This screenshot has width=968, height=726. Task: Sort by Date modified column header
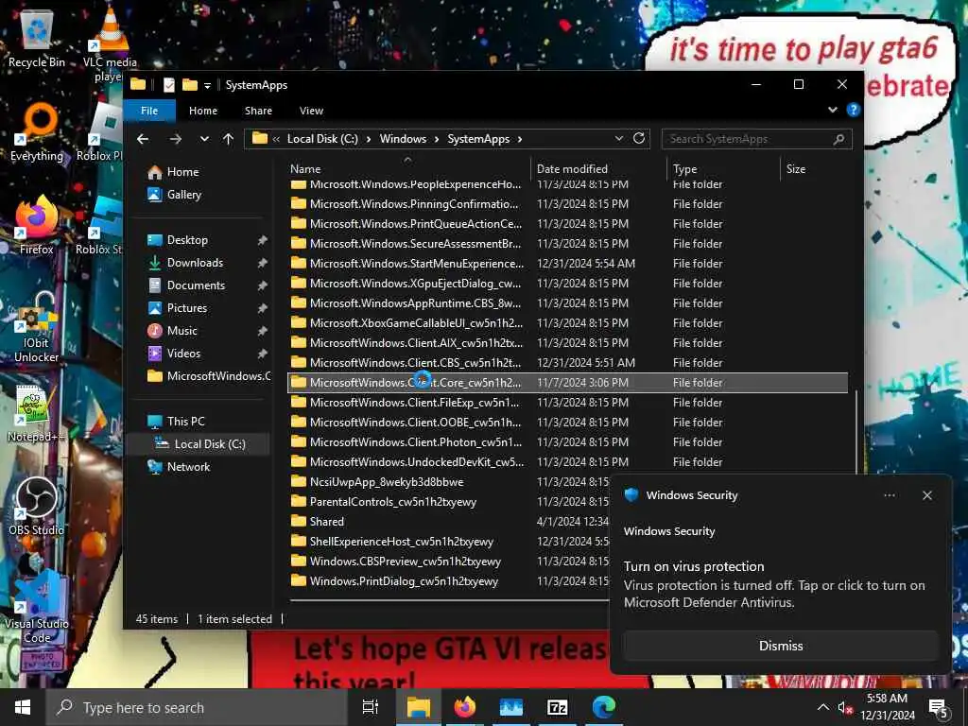[598, 168]
